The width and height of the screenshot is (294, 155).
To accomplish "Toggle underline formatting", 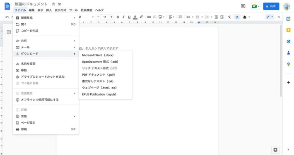I will coord(129,17).
